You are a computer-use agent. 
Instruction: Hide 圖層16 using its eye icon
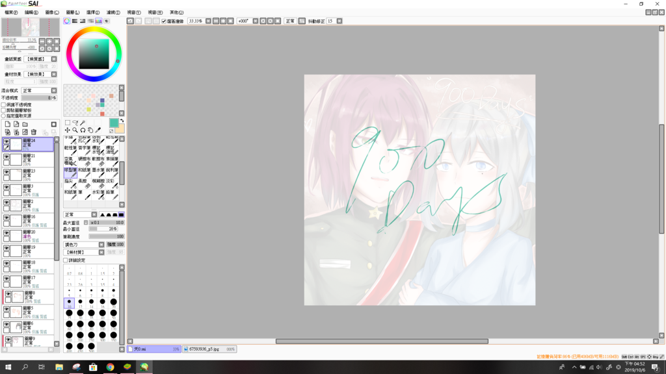click(x=7, y=218)
